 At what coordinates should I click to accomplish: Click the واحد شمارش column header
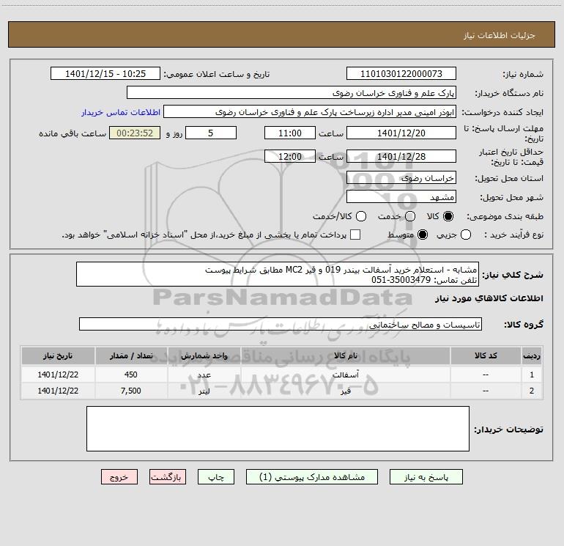click(204, 355)
